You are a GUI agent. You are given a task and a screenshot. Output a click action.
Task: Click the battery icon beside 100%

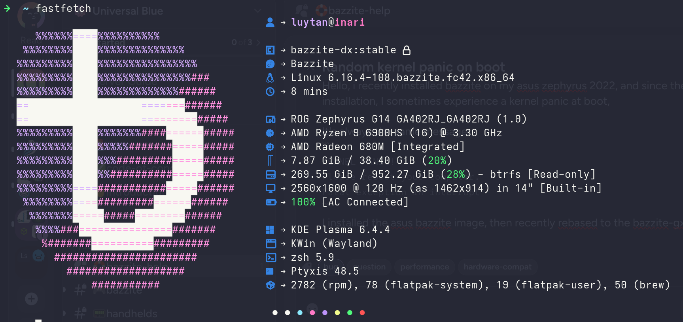(x=271, y=202)
